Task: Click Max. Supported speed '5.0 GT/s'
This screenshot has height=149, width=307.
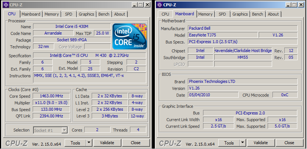Action: pyautogui.click(x=282, y=126)
